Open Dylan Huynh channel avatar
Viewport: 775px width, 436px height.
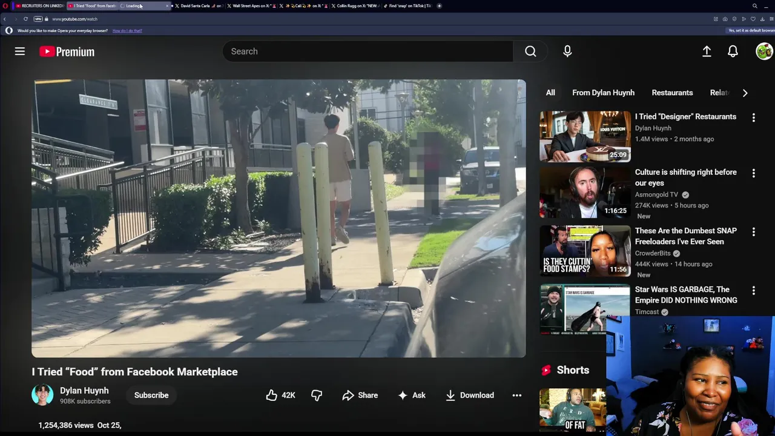[x=42, y=395]
